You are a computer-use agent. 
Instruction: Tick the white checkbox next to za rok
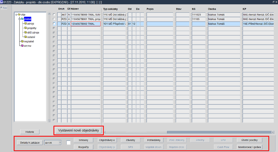click(x=68, y=143)
